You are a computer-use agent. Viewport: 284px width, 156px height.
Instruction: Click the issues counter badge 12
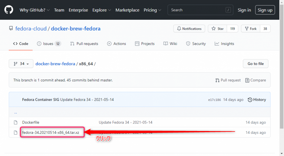pos(58,44)
